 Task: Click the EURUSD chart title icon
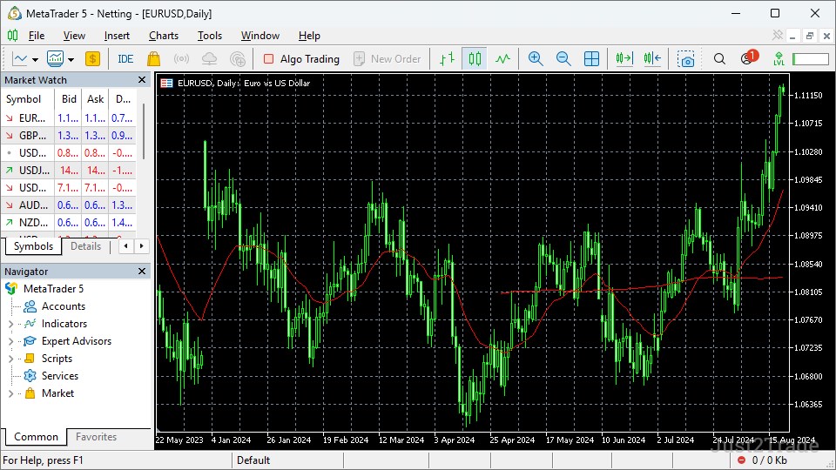(167, 84)
